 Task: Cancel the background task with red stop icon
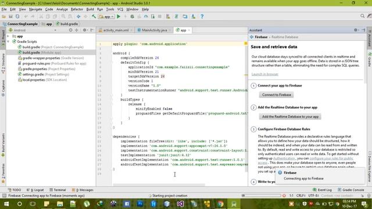click(284, 196)
